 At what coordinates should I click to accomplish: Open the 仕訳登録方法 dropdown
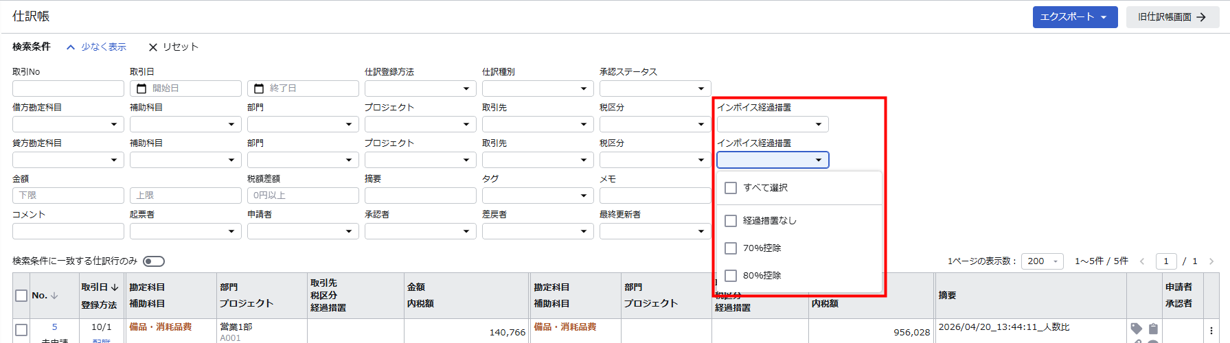(x=420, y=88)
